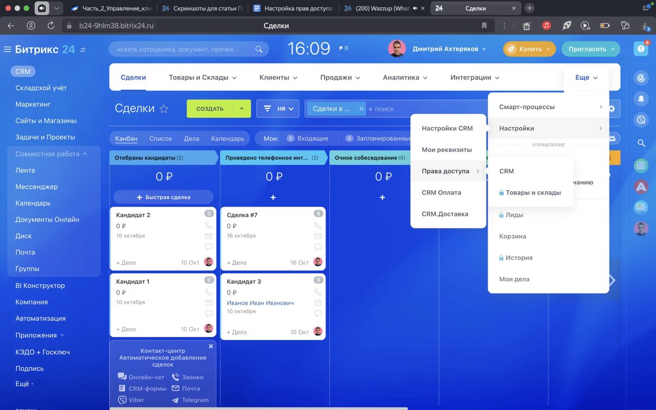Click + Дело on Кандидат 1 card

(x=126, y=329)
